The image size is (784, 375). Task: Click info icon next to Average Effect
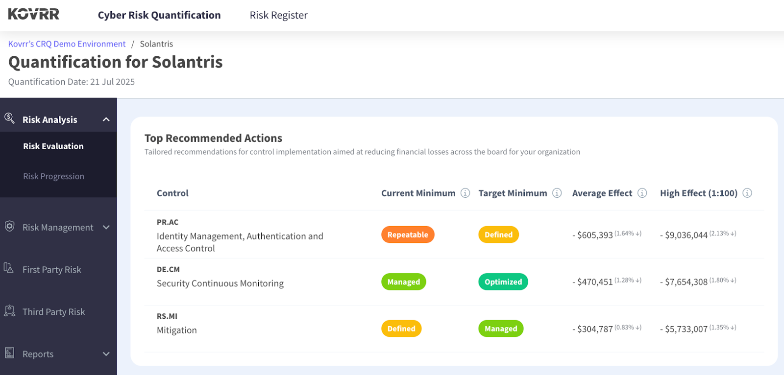pyautogui.click(x=642, y=193)
